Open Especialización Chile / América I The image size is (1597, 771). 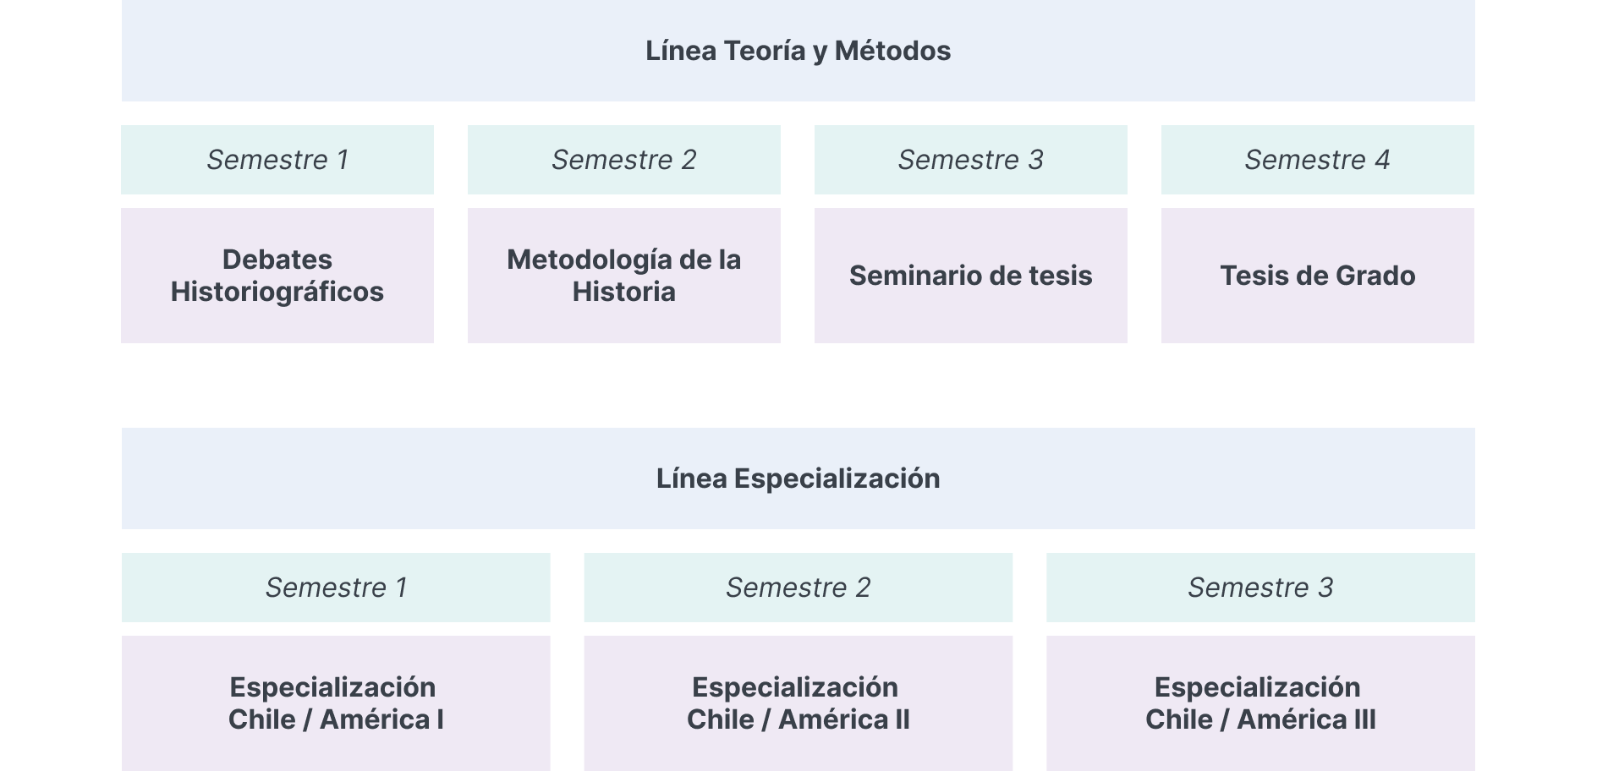tap(336, 703)
